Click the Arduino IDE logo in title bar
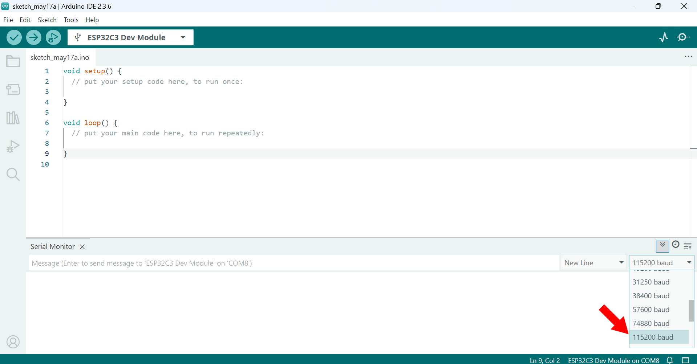Screen dimensions: 697x364 pyautogui.click(x=5, y=6)
